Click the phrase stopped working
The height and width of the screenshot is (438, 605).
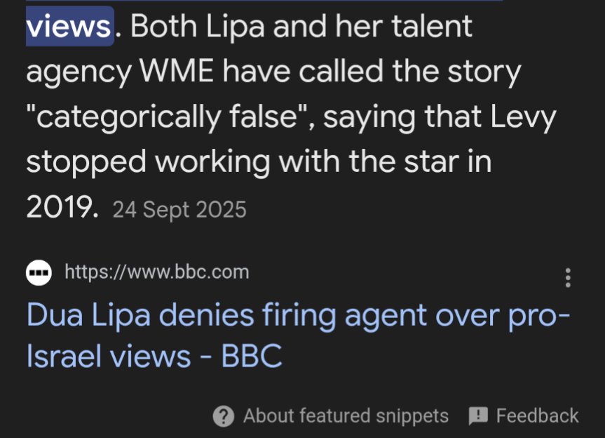(x=148, y=162)
